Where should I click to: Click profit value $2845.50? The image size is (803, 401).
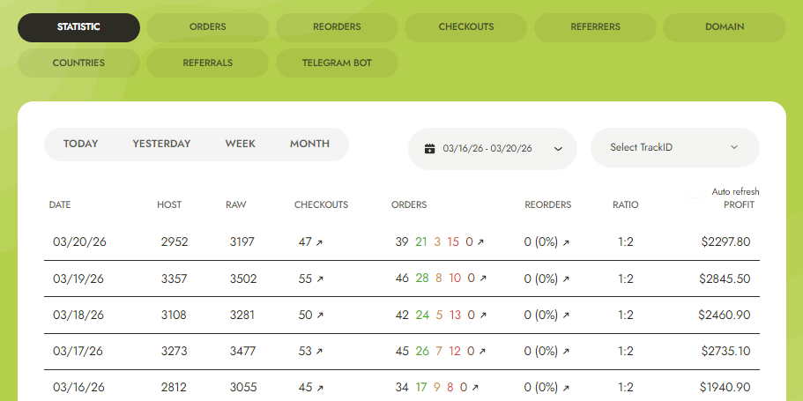725,279
